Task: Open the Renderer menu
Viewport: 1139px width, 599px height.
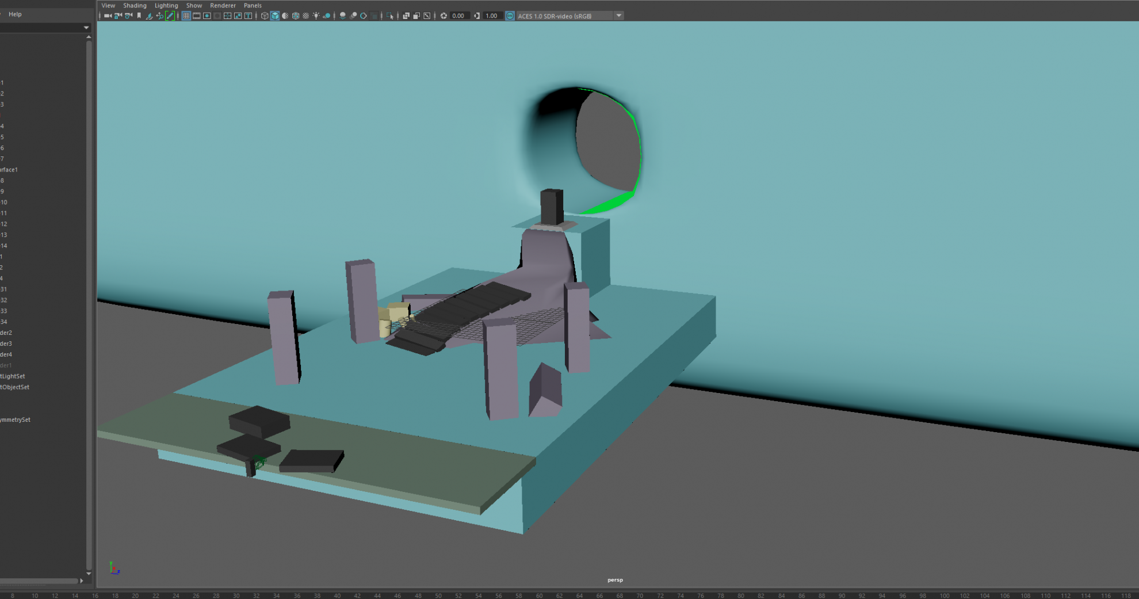Action: coord(223,5)
